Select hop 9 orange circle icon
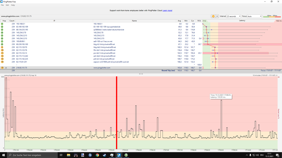Viewport: 282px width, 158px height. tap(2, 47)
